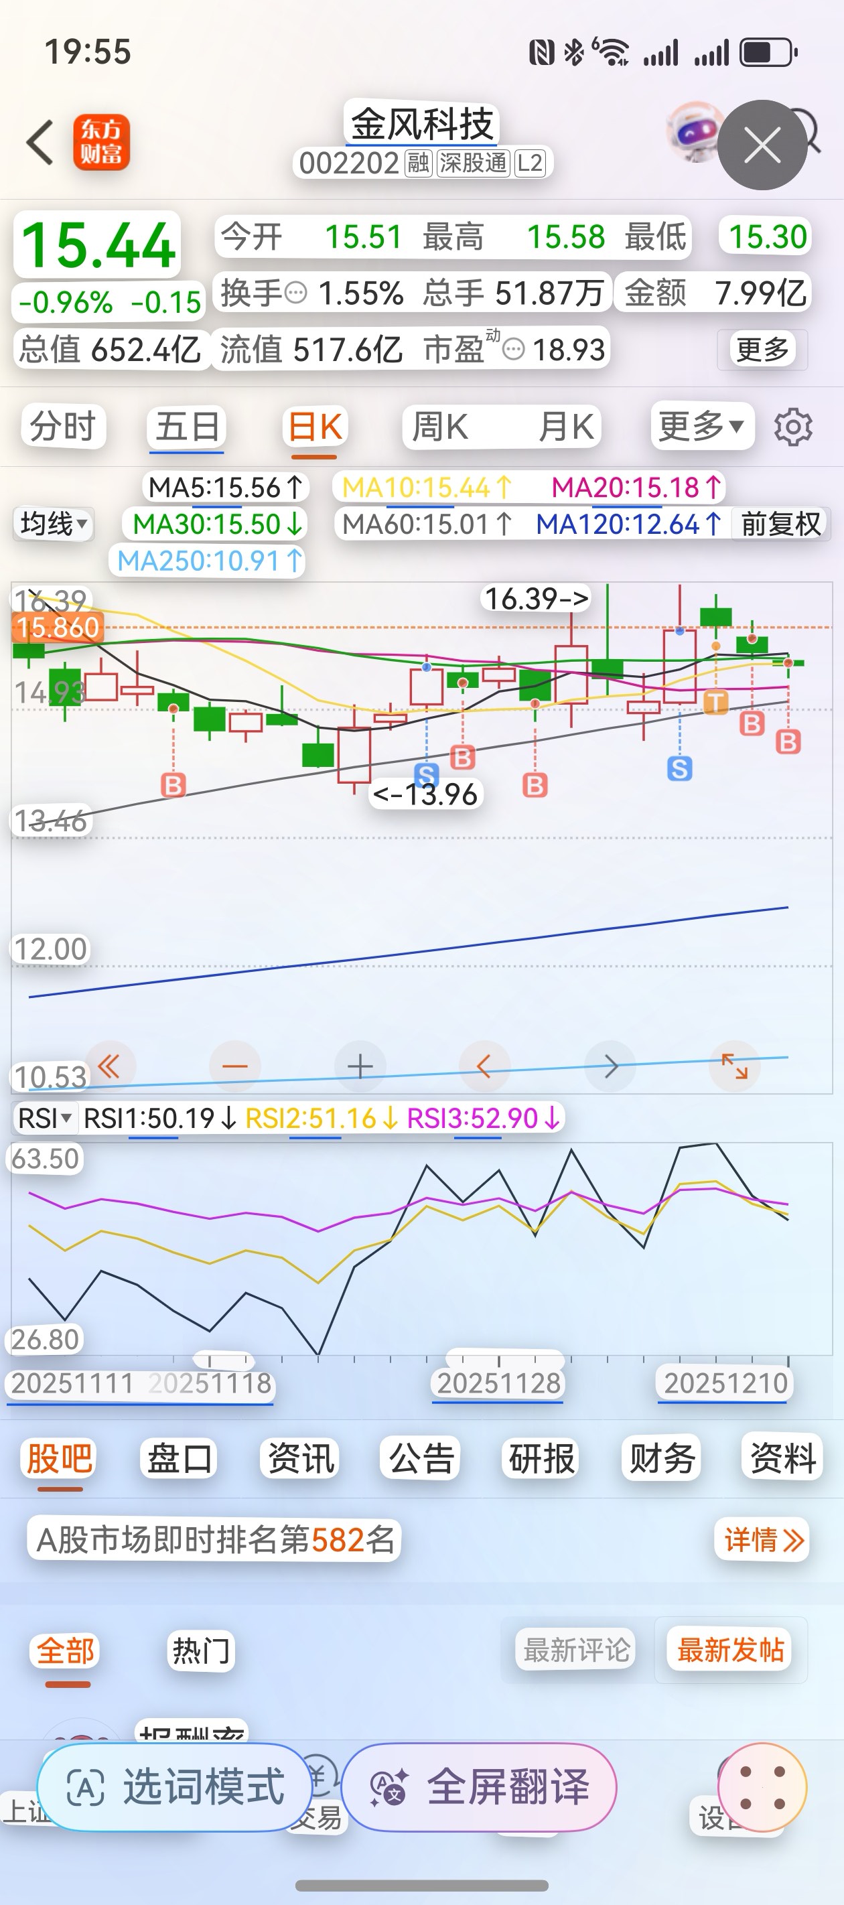844x1905 pixels.
Task: Tap the 15.860 price line tag
Action: (x=58, y=628)
